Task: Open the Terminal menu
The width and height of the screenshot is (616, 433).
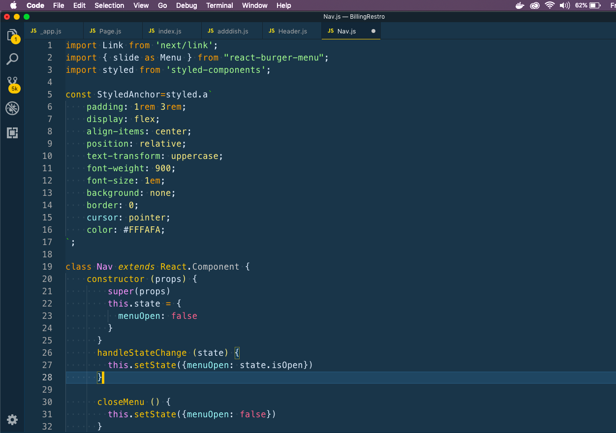Action: (x=219, y=5)
